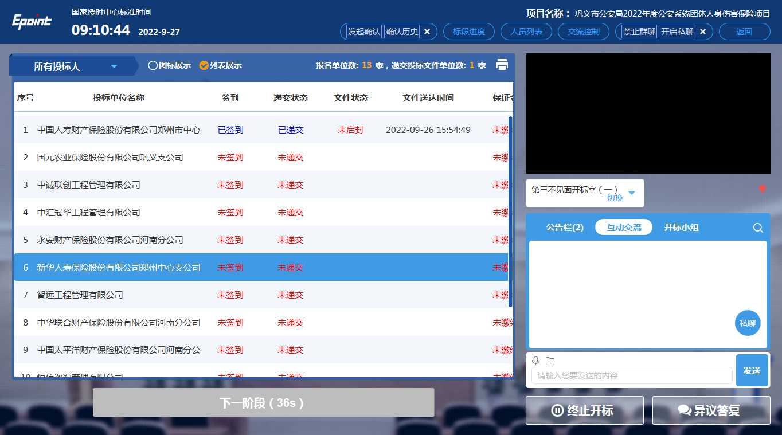Image resolution: width=782 pixels, height=435 pixels.
Task: Click the Epoint logo
Action: pos(32,21)
